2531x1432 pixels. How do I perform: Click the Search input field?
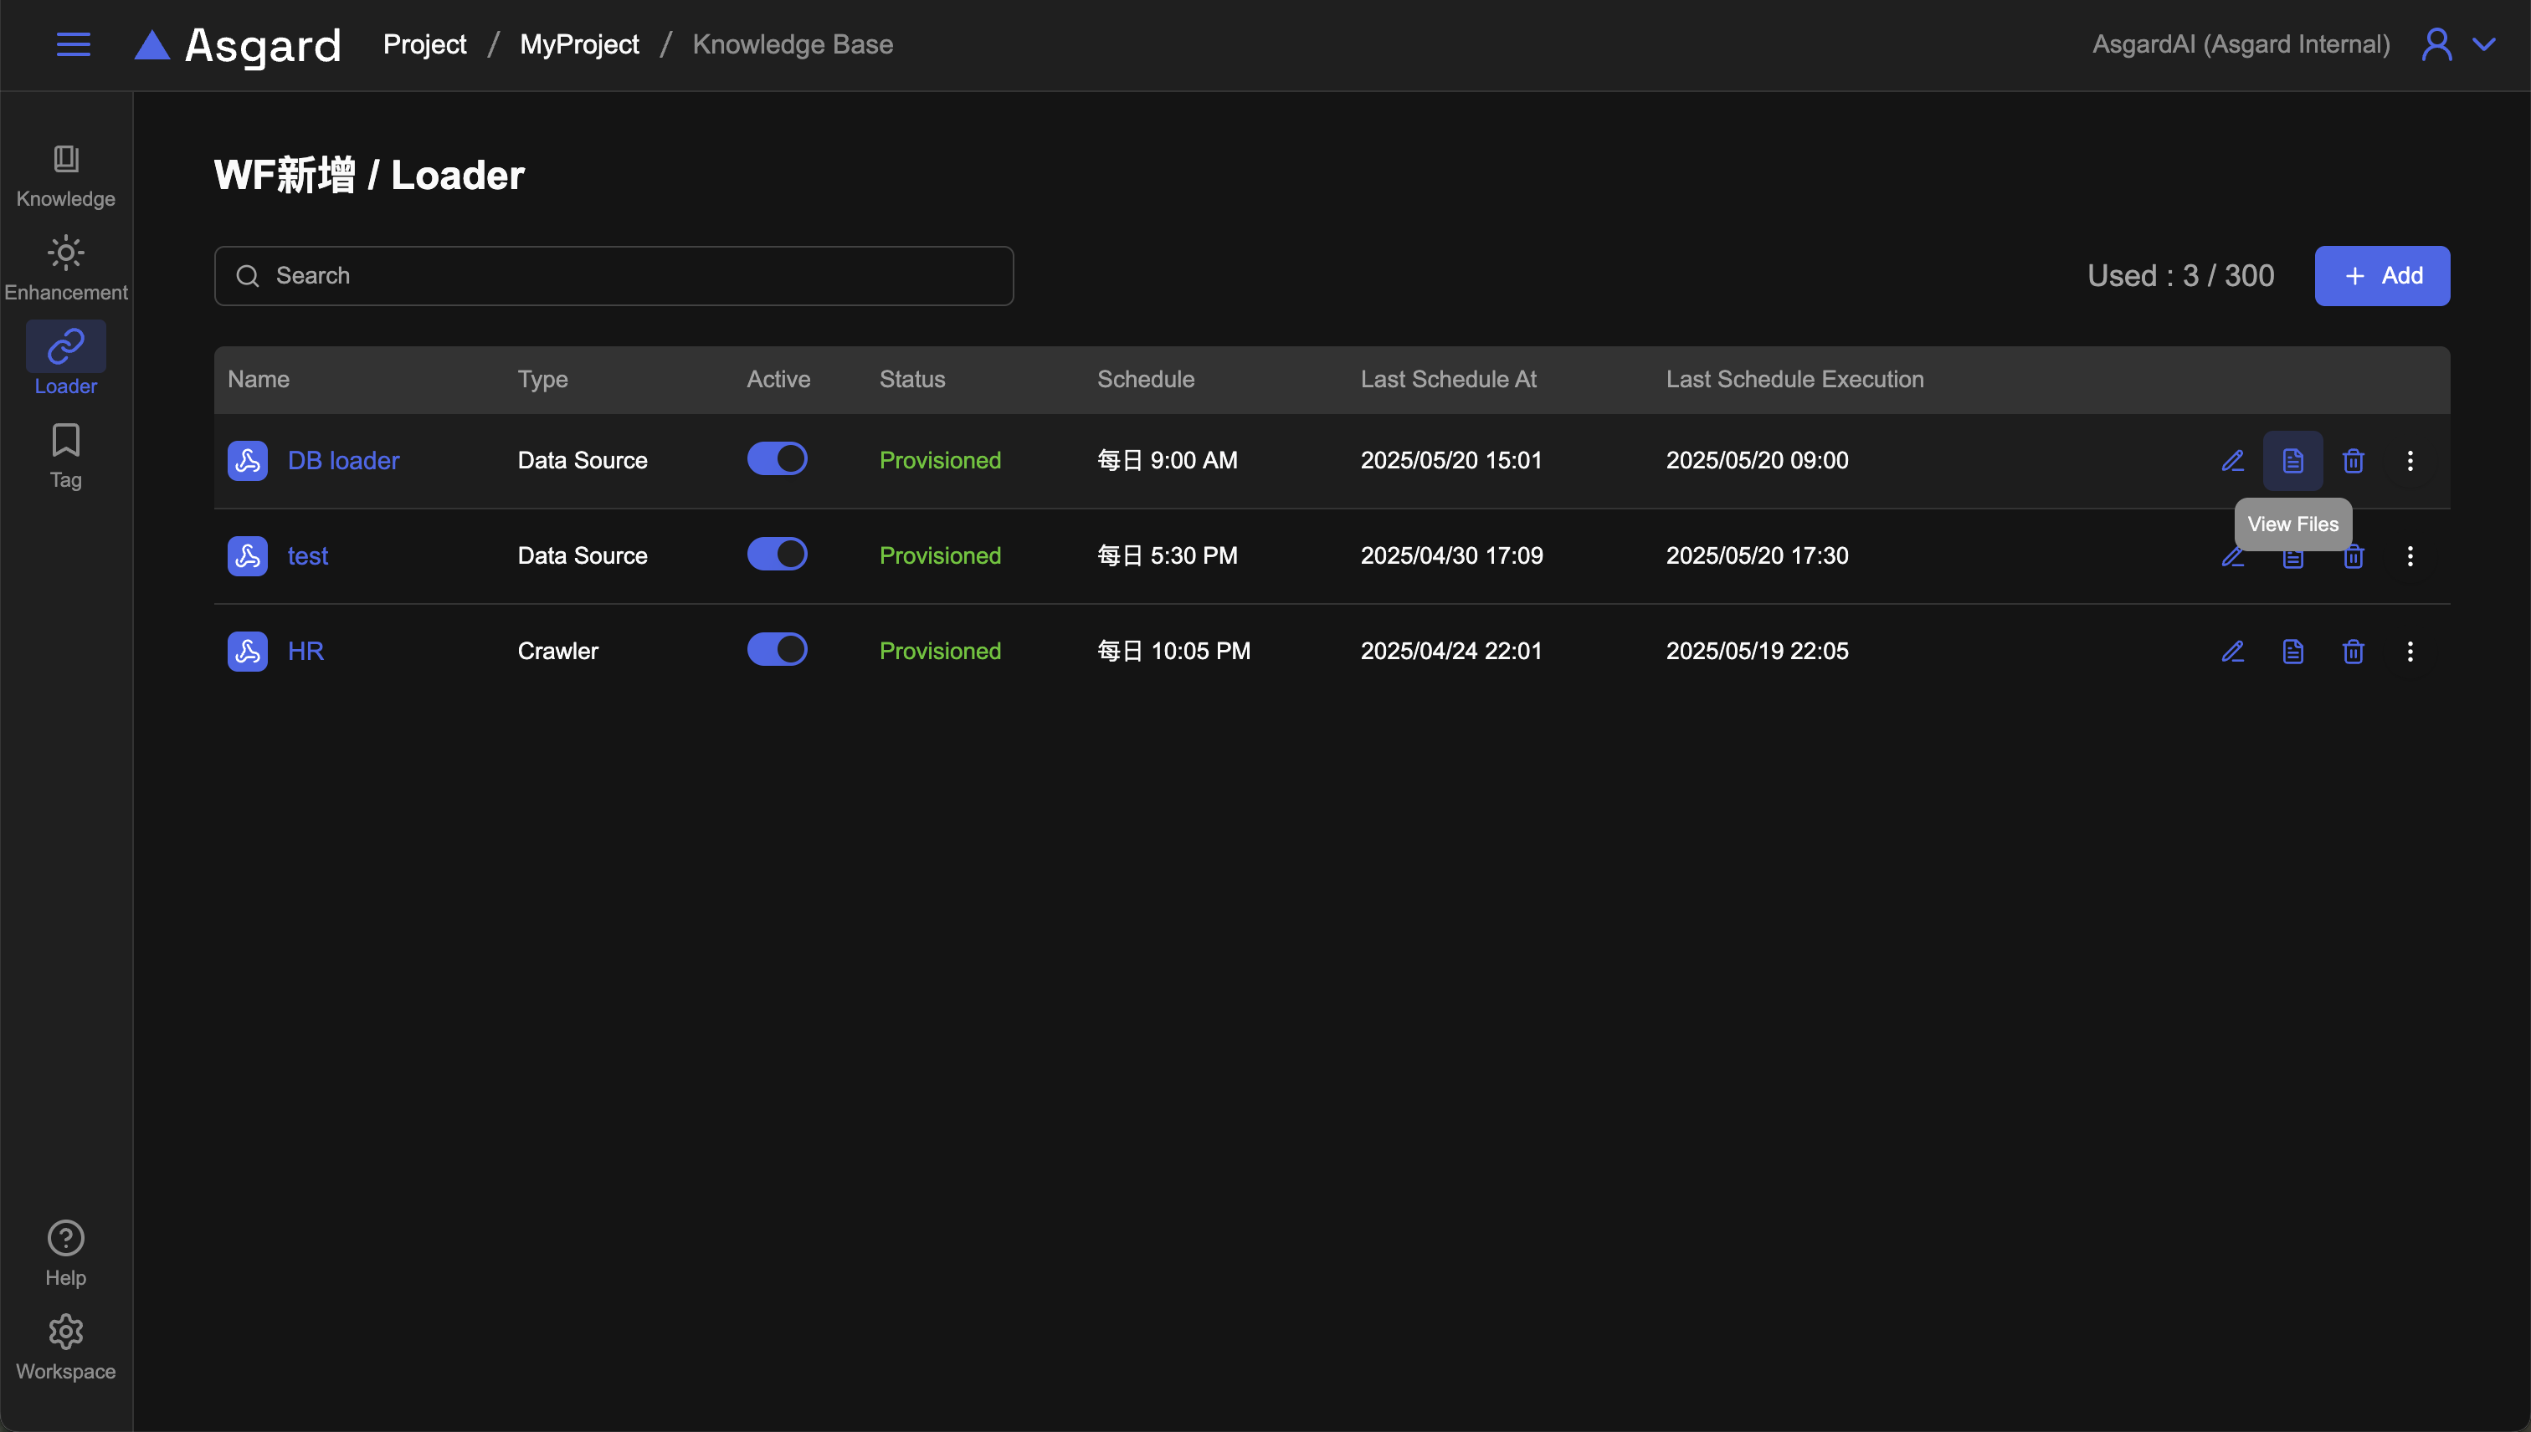coord(614,275)
